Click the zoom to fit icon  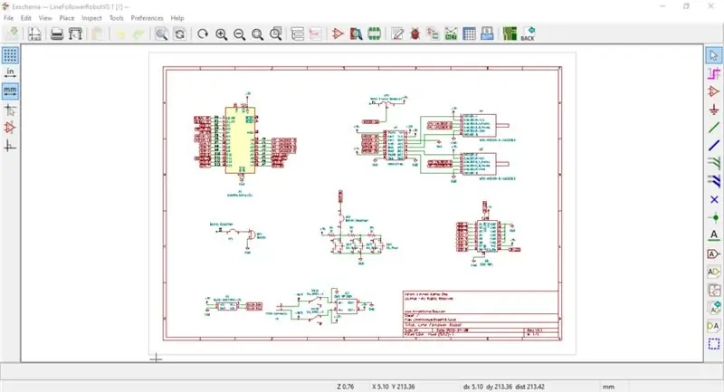click(x=258, y=33)
